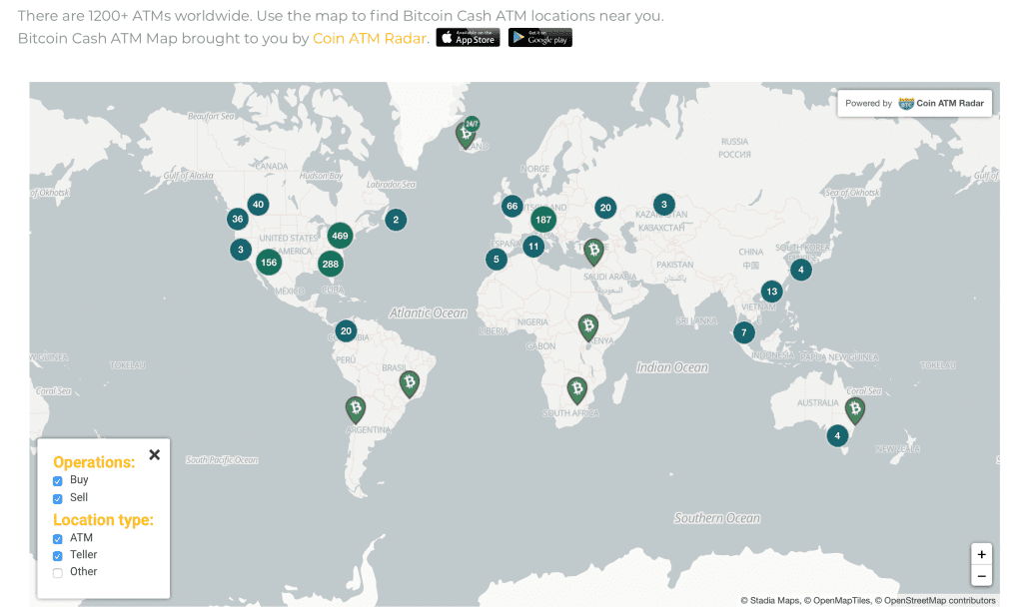
Task: Click the Bitcoin Cash pin in Iceland
Action: tap(466, 134)
